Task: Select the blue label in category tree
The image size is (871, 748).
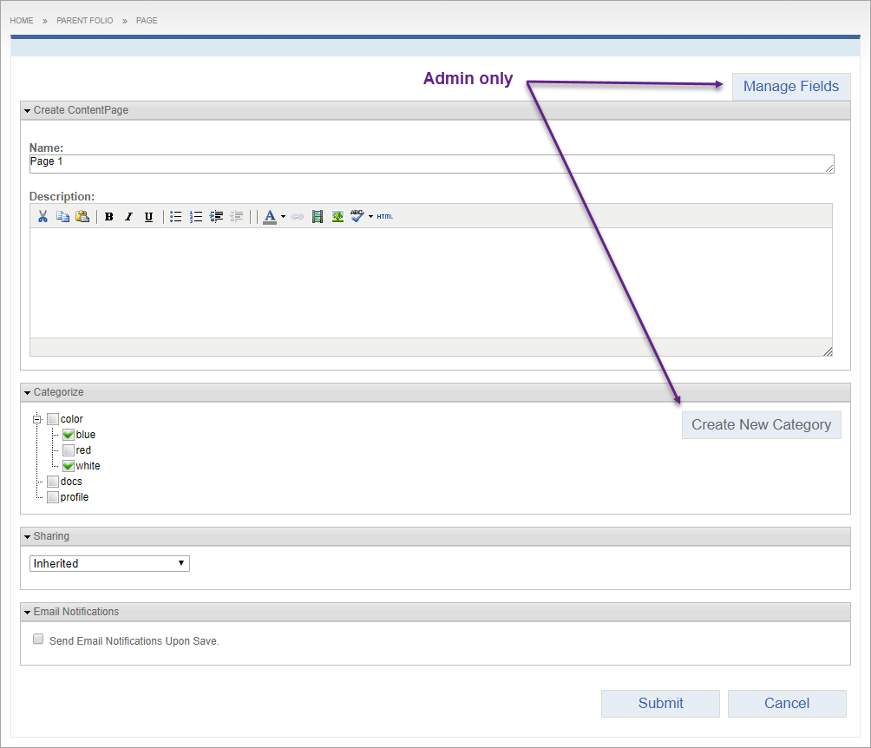Action: point(86,435)
